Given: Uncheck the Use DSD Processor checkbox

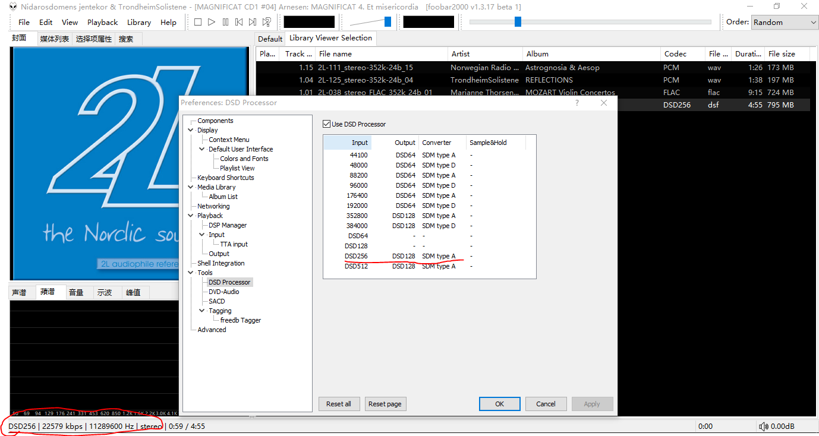Looking at the screenshot, I should (x=326, y=124).
